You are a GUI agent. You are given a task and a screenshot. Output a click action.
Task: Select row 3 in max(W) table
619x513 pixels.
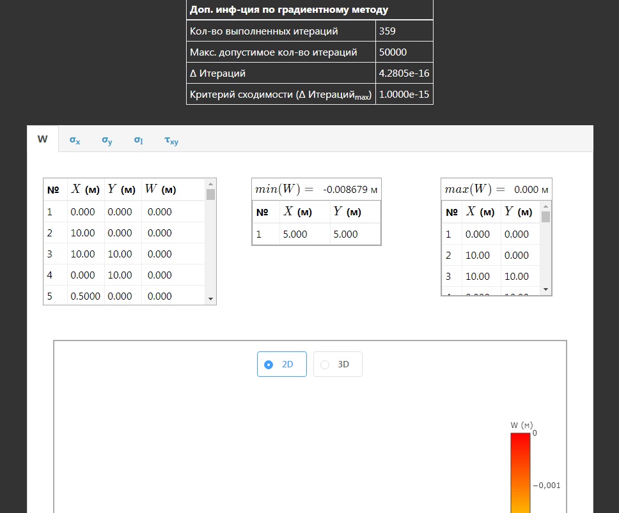pyautogui.click(x=490, y=276)
